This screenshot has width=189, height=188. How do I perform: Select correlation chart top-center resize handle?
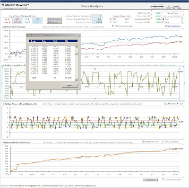pos(95,69)
